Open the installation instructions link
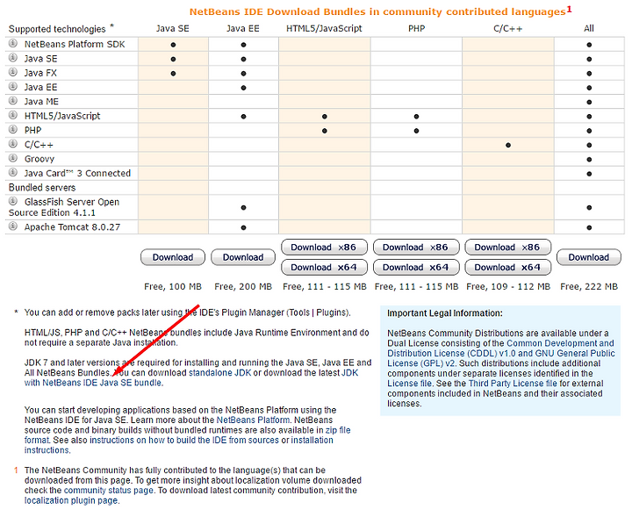 tap(312, 440)
